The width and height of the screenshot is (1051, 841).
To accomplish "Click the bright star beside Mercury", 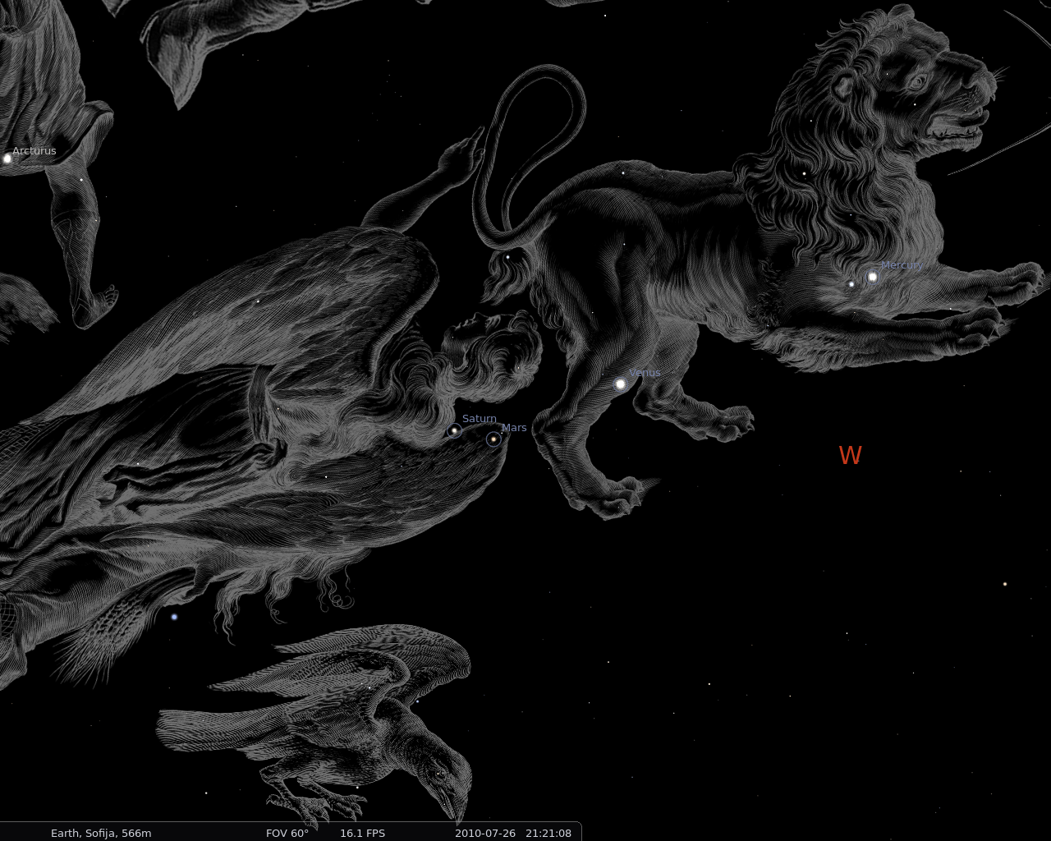I will [851, 284].
